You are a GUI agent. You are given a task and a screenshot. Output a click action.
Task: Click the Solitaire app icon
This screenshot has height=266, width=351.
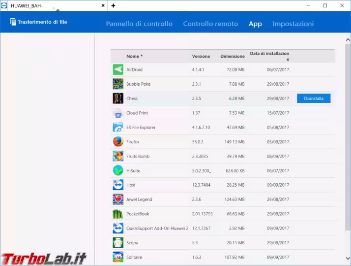point(118,257)
